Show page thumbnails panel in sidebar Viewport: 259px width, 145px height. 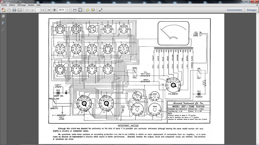pyautogui.click(x=3, y=16)
